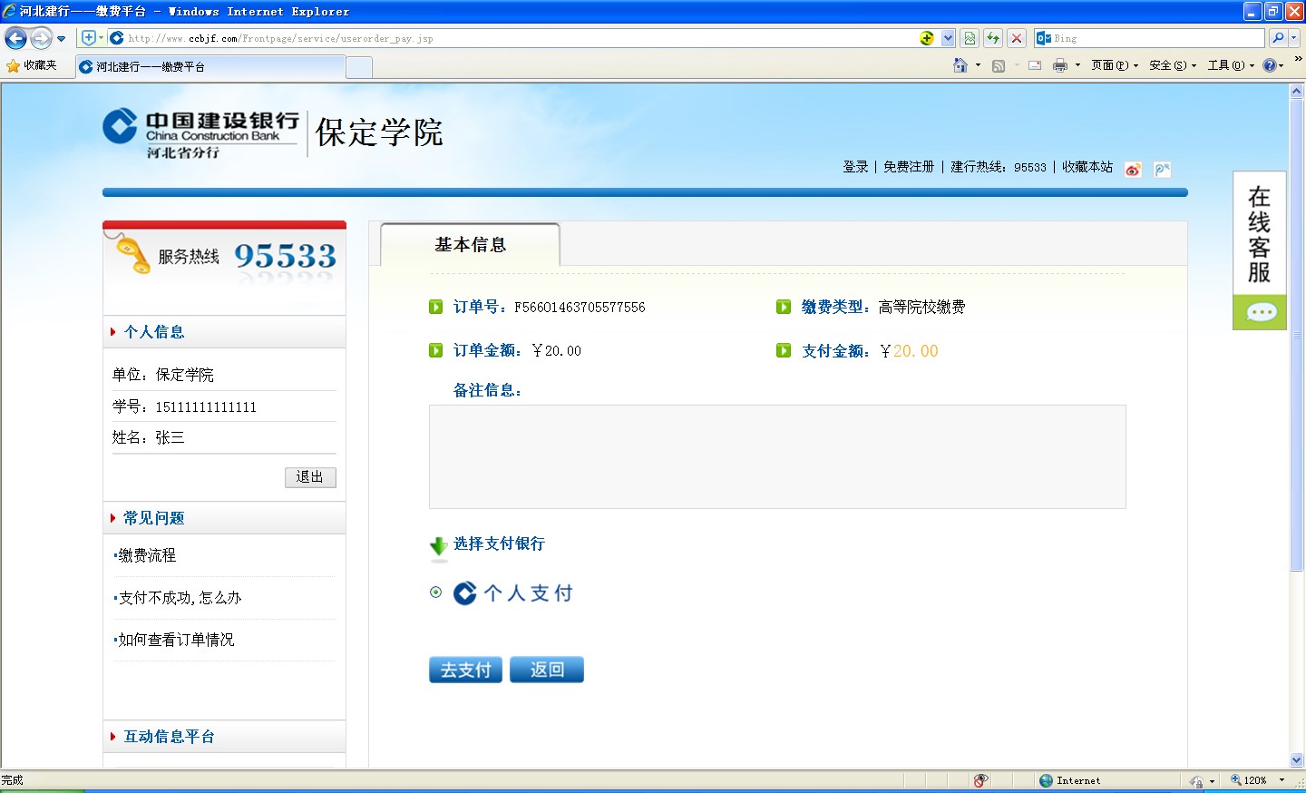Click the Print icon in command bar

click(x=1059, y=65)
